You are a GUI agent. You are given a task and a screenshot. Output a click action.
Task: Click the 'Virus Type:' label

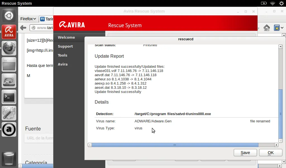(x=105, y=128)
